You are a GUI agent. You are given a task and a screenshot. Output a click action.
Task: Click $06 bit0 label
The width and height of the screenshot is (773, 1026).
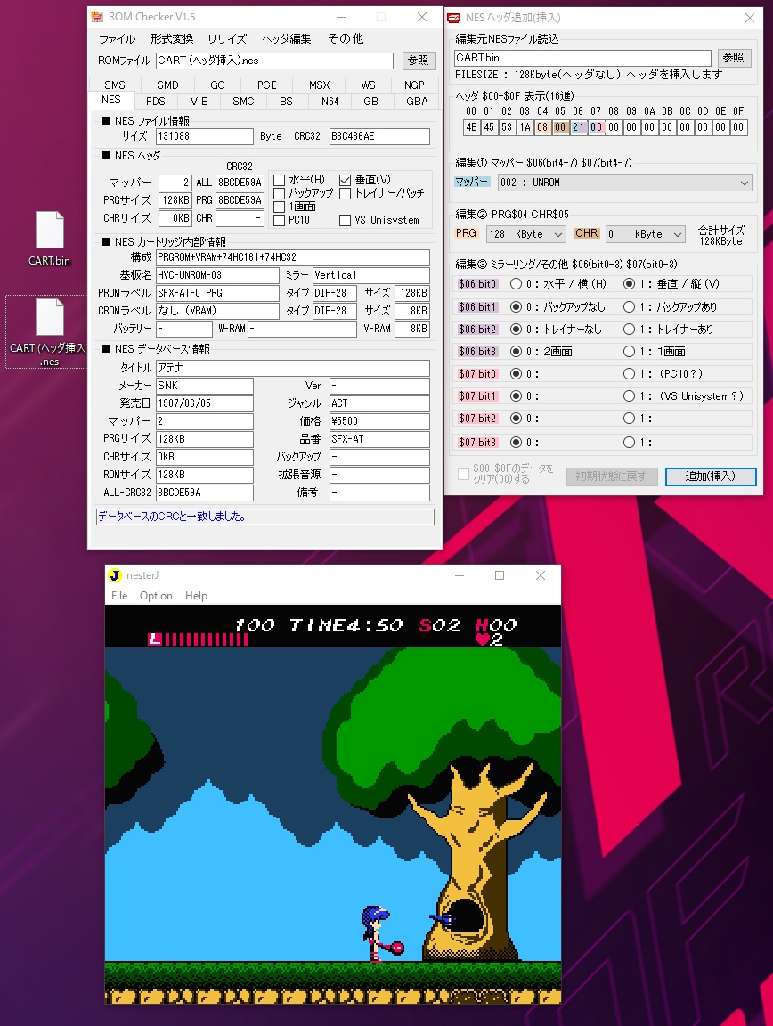pos(477,284)
